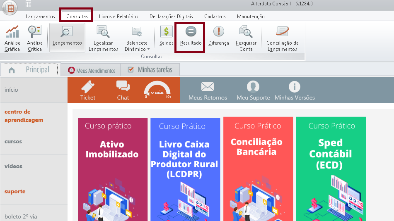Select the Consultas ribbon tab
This screenshot has height=221, width=394.
[77, 16]
